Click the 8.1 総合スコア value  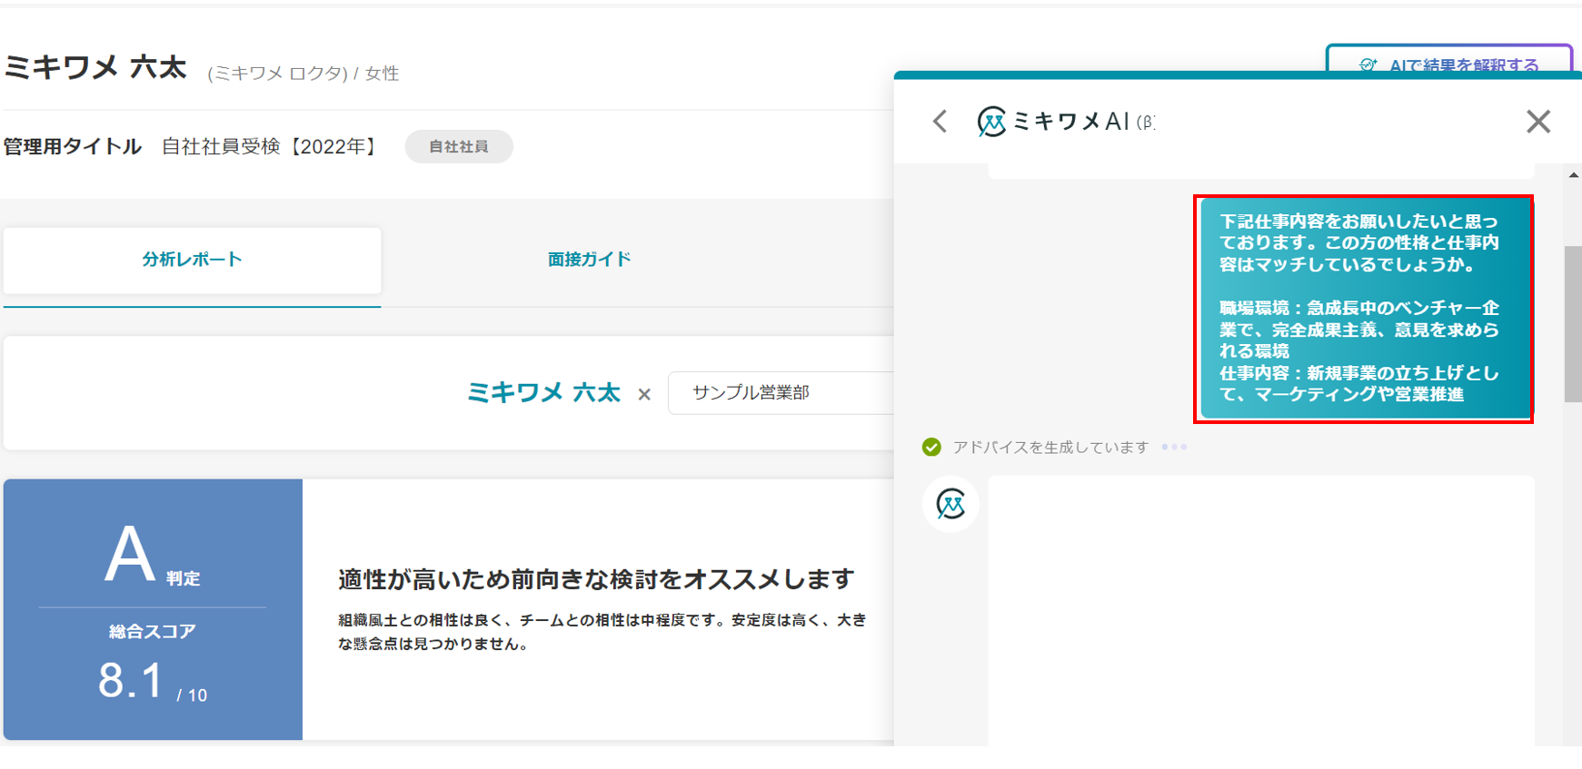pyautogui.click(x=132, y=681)
